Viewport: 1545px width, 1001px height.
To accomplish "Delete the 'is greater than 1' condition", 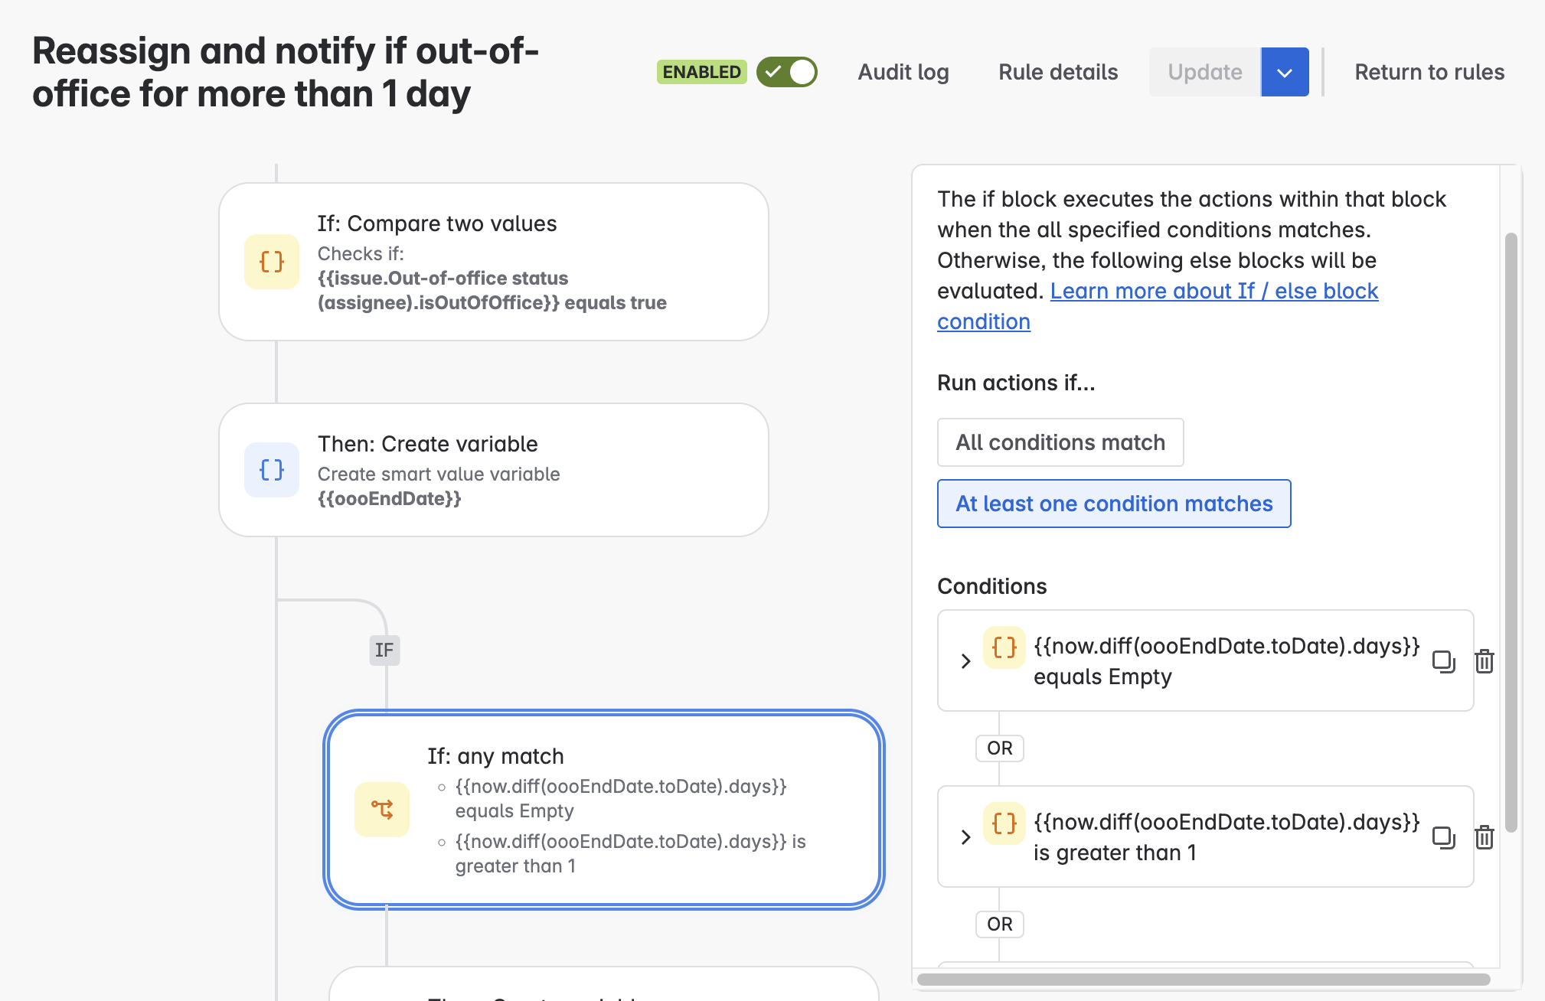I will click(x=1485, y=837).
